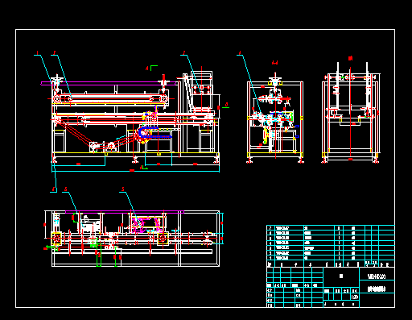Click the overall length dimension line under front view
Image resolution: width=412 pixels, height=320 pixels.
coord(135,171)
